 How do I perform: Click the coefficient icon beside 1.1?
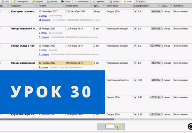(136, 46)
